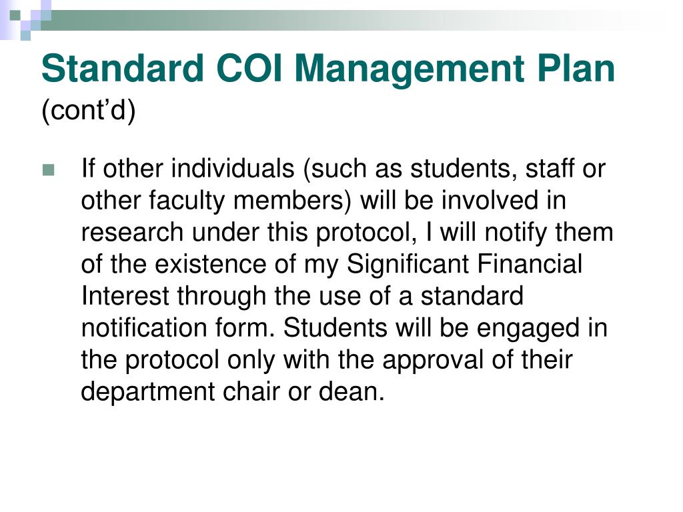Click 'department chair or dean.' line
Viewport: 683px width, 512px height.
(233, 392)
